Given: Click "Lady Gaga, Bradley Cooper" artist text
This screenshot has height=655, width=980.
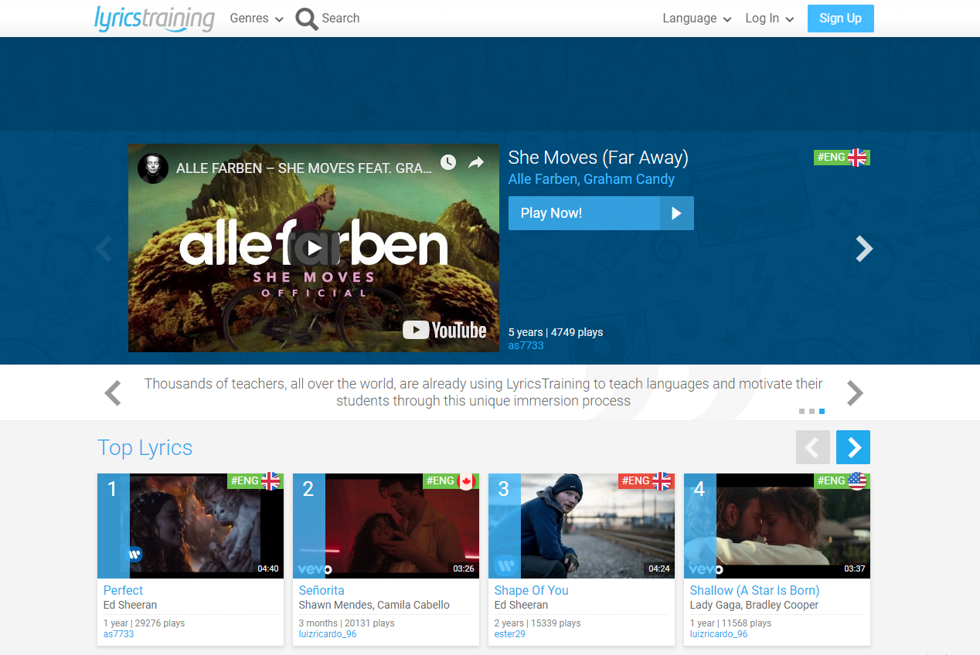Looking at the screenshot, I should coord(754,605).
